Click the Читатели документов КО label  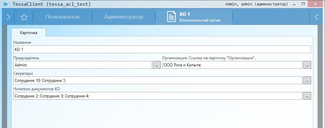click(x=37, y=89)
